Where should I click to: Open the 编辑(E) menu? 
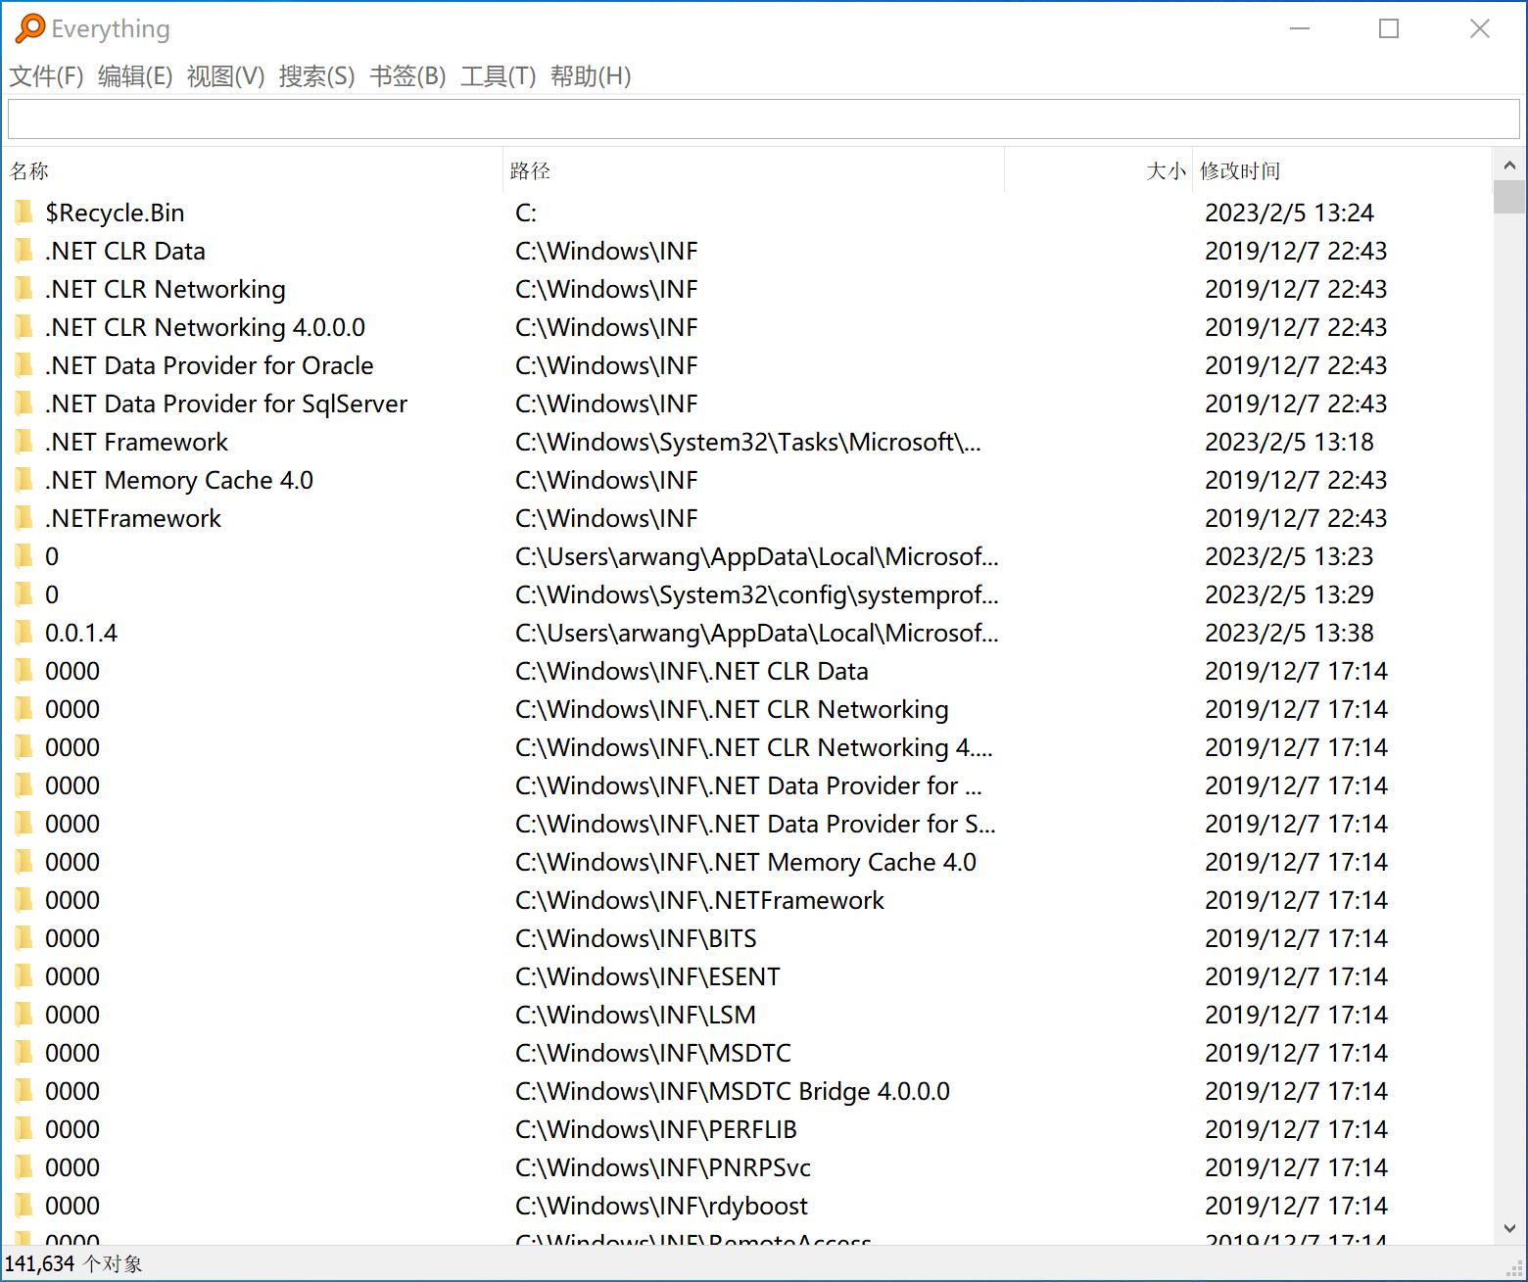pyautogui.click(x=135, y=76)
